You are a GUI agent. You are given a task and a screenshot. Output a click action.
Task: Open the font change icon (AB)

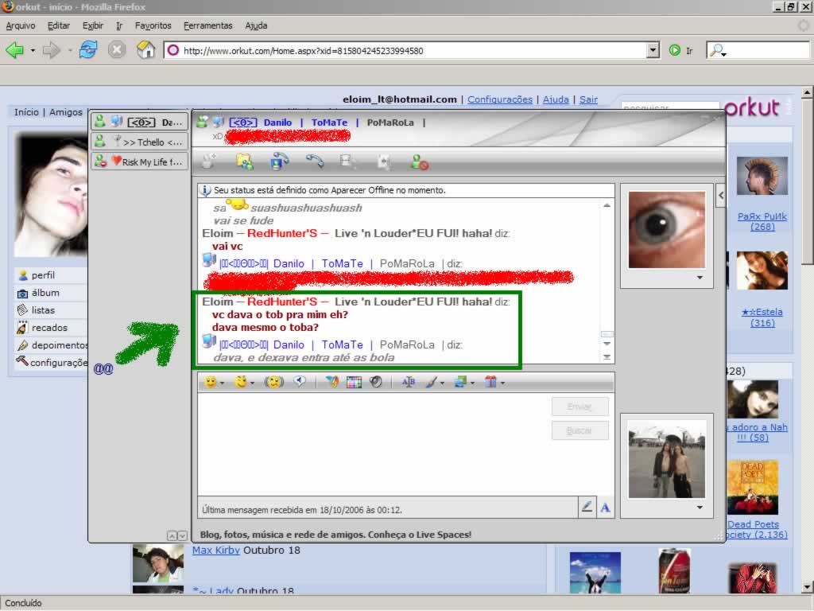pyautogui.click(x=409, y=383)
